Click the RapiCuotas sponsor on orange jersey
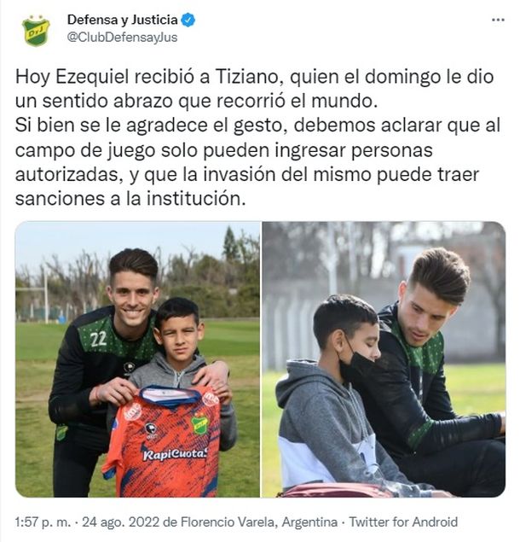520x542 pixels. 176,455
